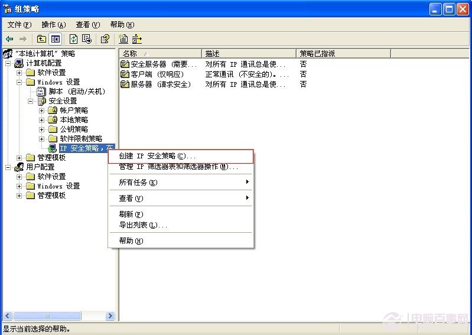
Task: Expand the 帐户策略 tree node
Action: click(x=42, y=110)
